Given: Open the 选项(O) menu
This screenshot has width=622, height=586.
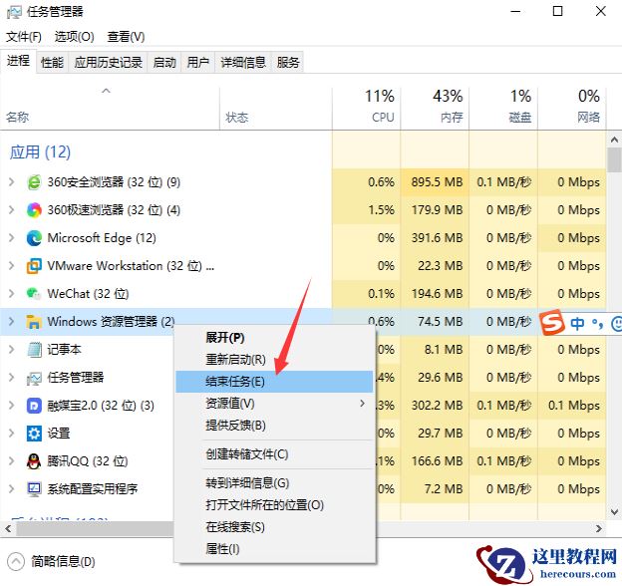Looking at the screenshot, I should click(74, 37).
